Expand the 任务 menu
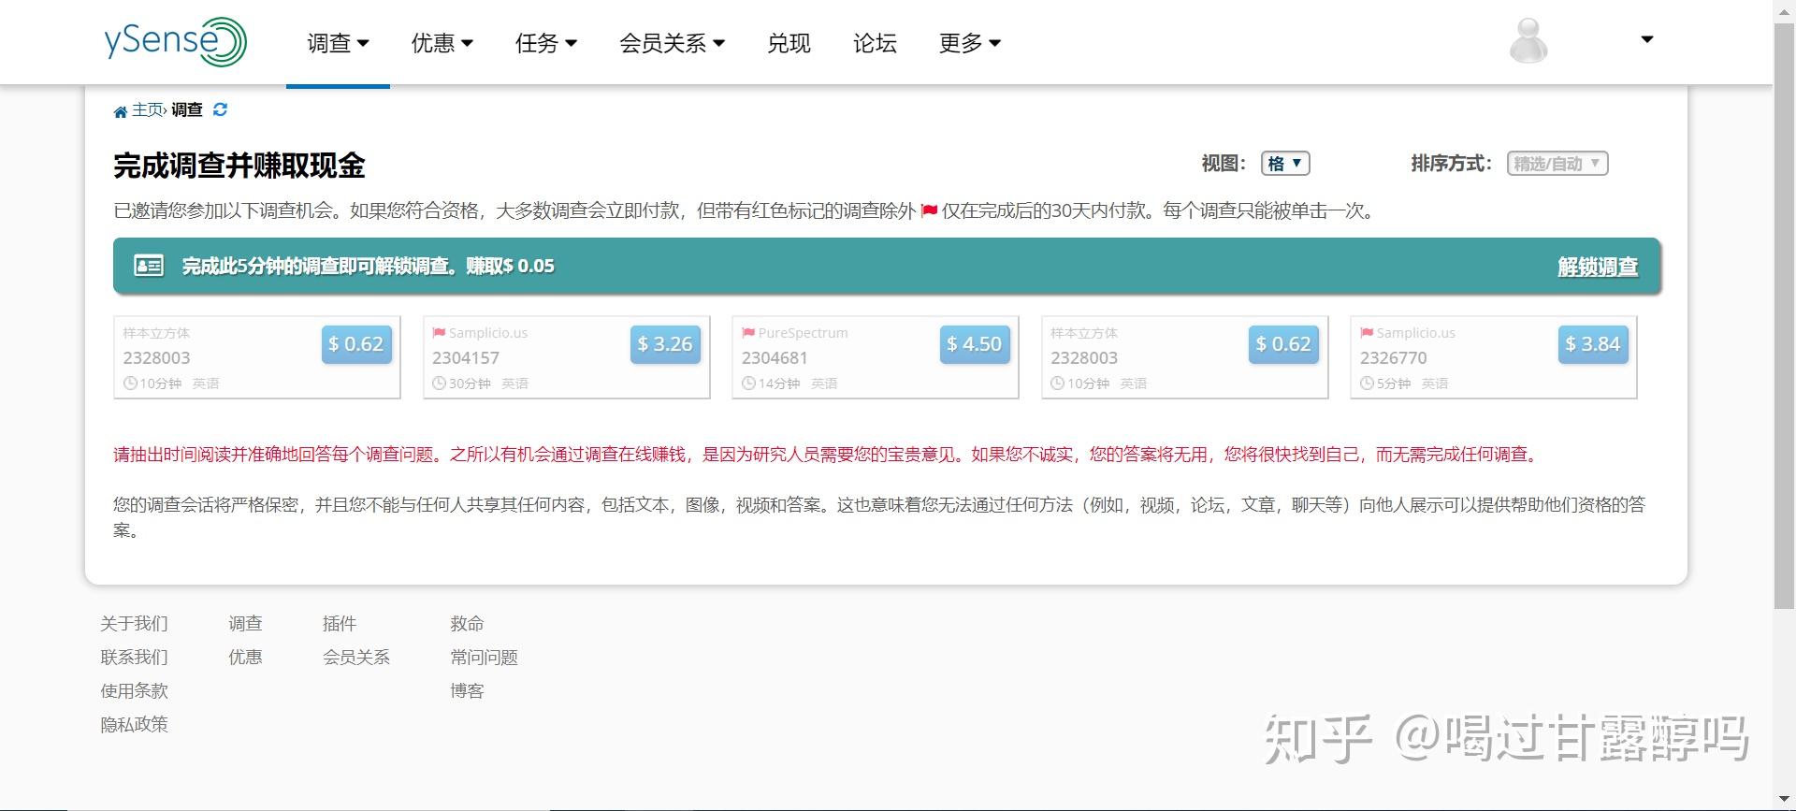This screenshot has width=1796, height=811. pos(545,43)
